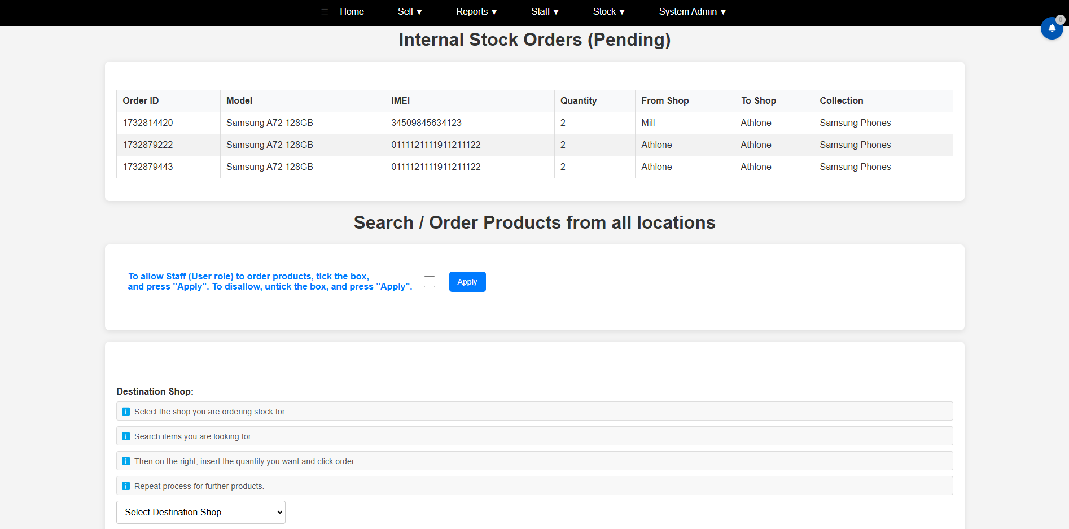Image resolution: width=1069 pixels, height=529 pixels.
Task: Expand the System Admin menu
Action: (x=692, y=12)
